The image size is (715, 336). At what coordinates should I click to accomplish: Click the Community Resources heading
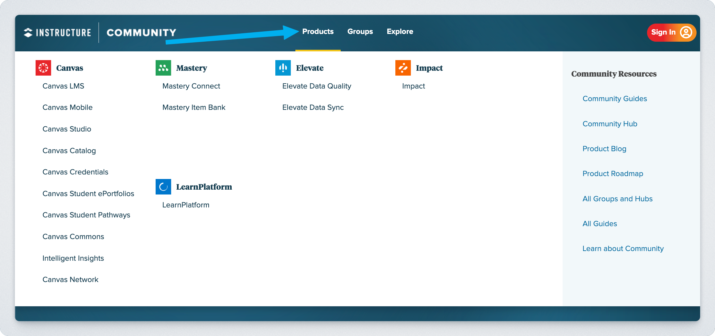(x=614, y=74)
